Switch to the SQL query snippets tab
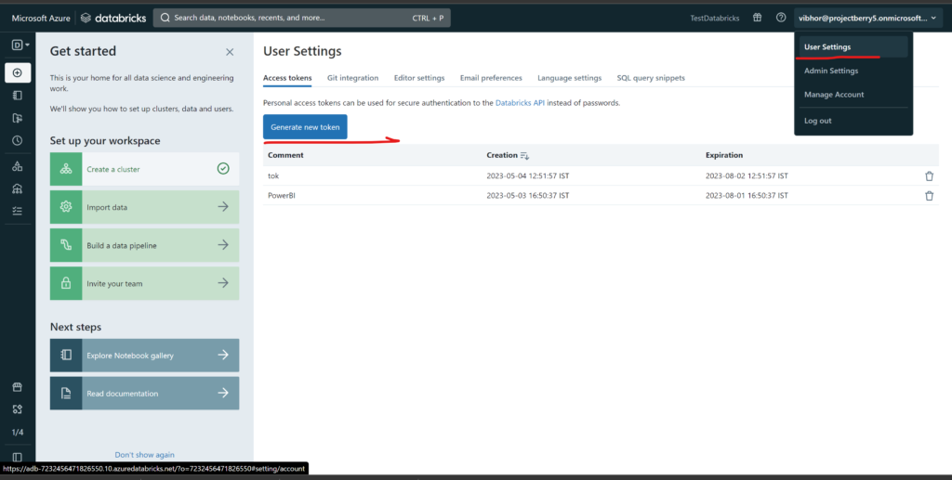952x480 pixels. 651,78
